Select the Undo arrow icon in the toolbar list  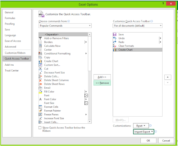click(x=115, y=38)
